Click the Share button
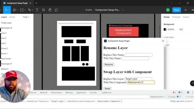194x109 pixels. tap(176, 10)
